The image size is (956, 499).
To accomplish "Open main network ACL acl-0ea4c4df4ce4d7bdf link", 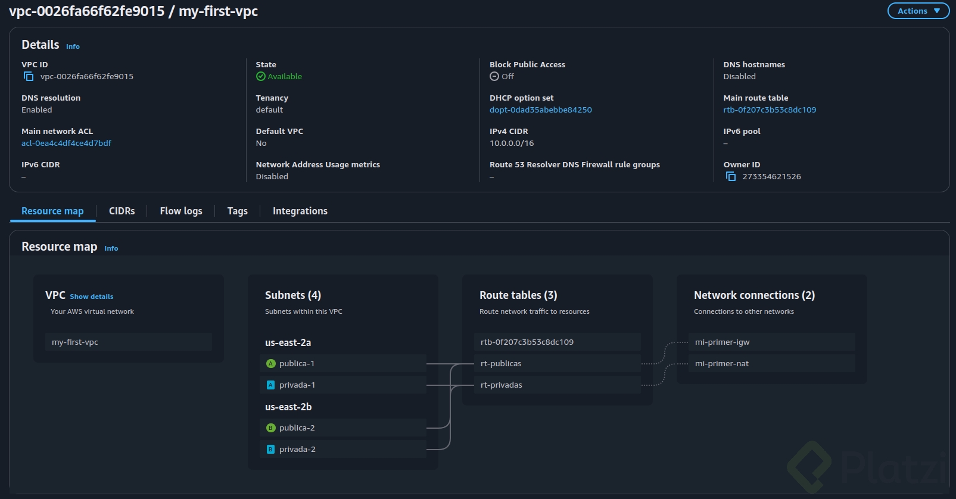I will point(66,143).
